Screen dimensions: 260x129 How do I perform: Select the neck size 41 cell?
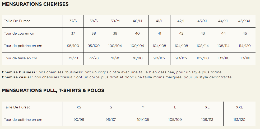tap(159, 34)
